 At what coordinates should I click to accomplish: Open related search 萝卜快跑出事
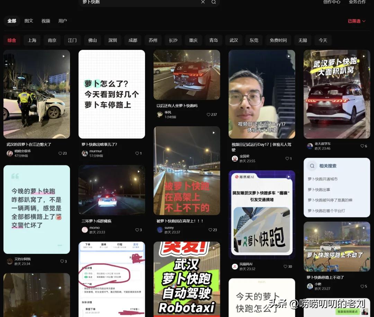point(319,190)
